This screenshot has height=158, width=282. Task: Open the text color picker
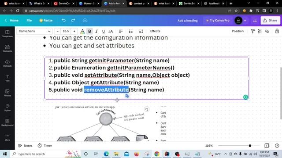point(82,31)
